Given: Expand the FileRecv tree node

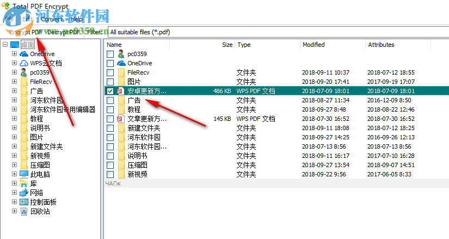Looking at the screenshot, I should (14, 81).
